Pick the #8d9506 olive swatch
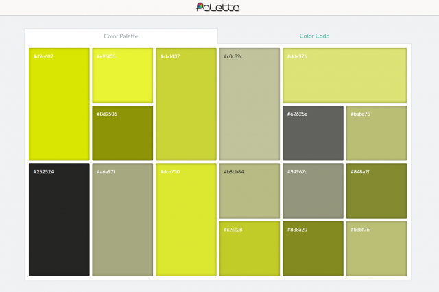 pos(123,133)
